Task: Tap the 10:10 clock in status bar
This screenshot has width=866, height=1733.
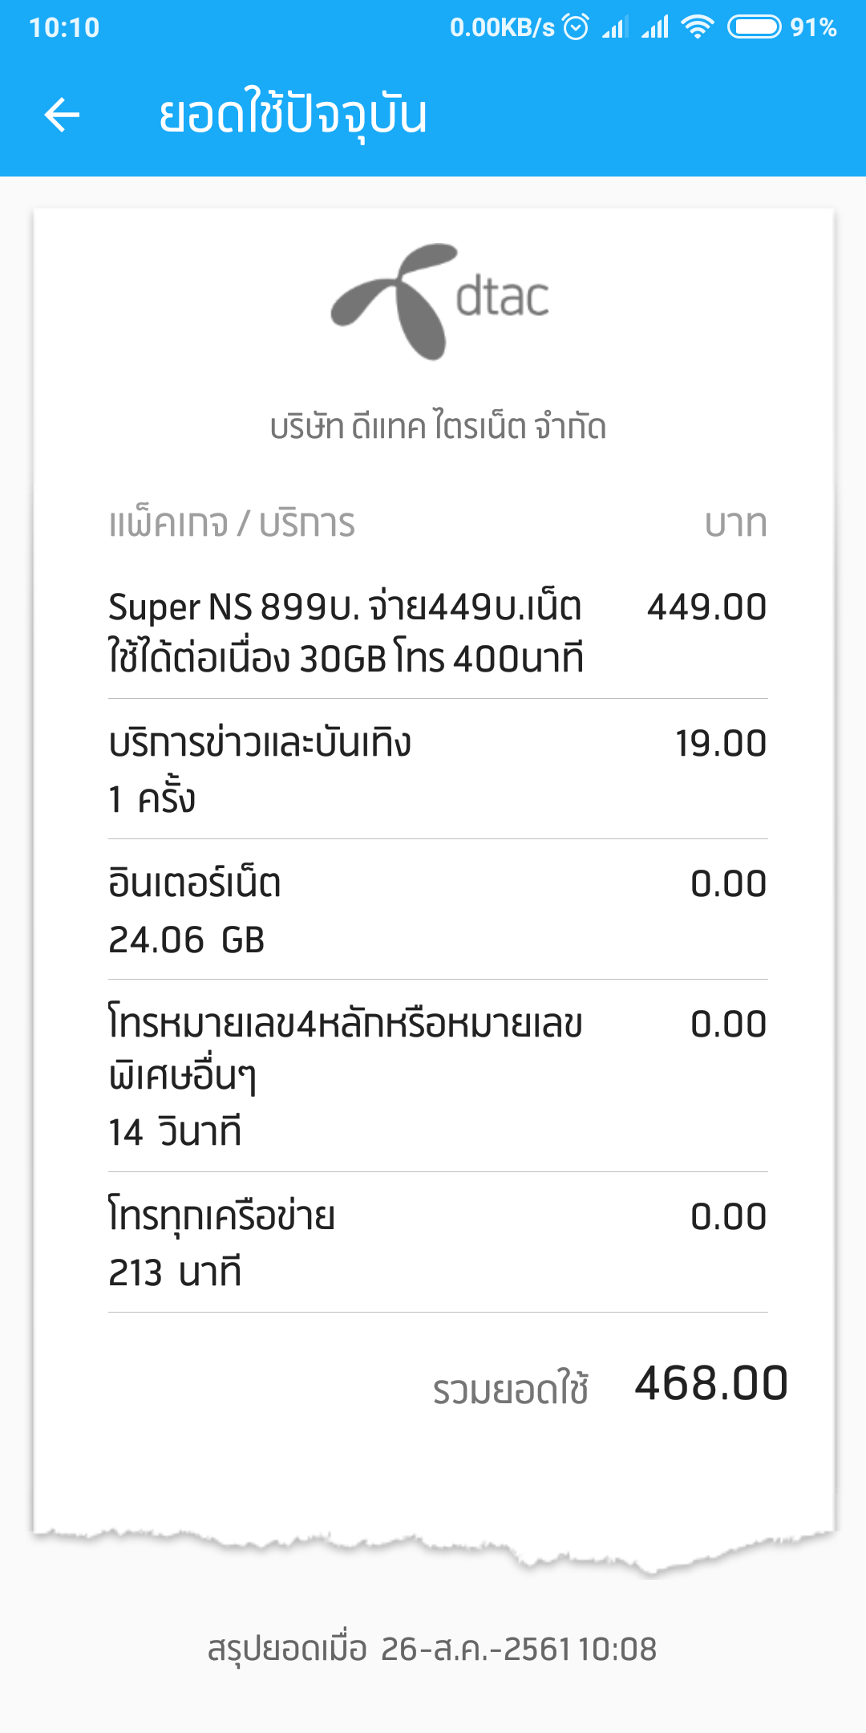Action: coord(64,28)
